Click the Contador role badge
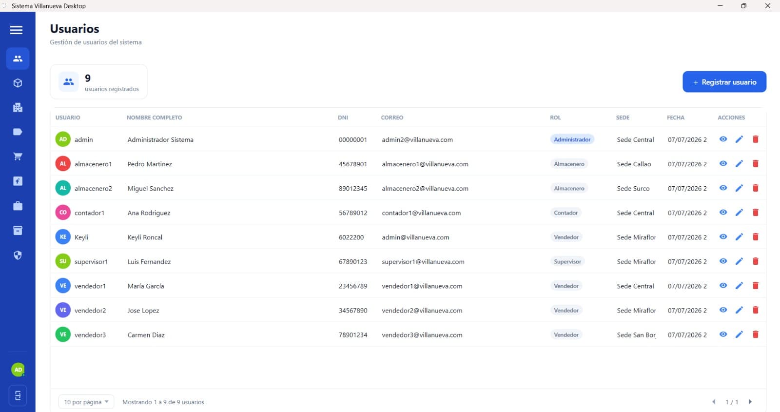This screenshot has width=780, height=412. 566,213
